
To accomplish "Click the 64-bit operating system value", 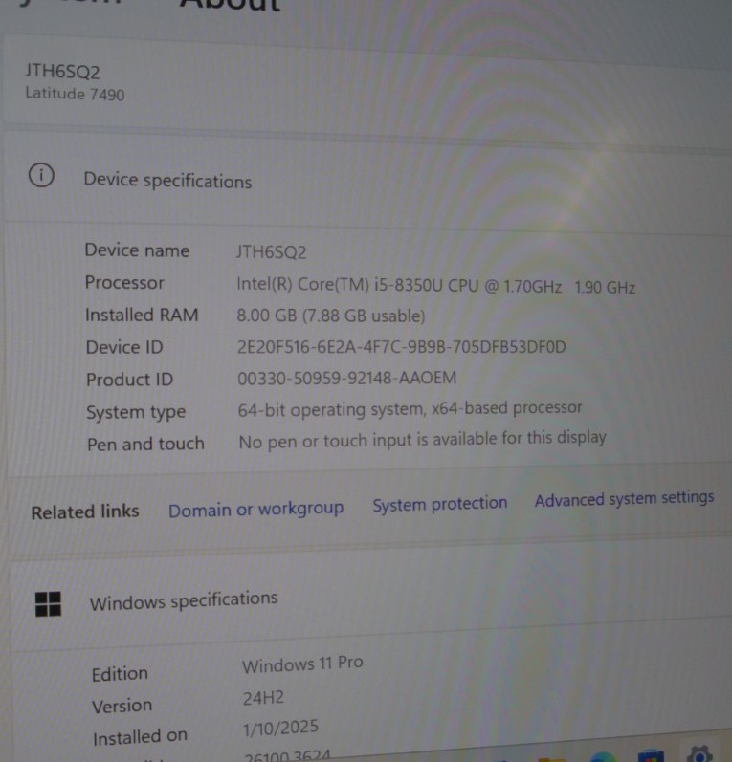I will 410,409.
